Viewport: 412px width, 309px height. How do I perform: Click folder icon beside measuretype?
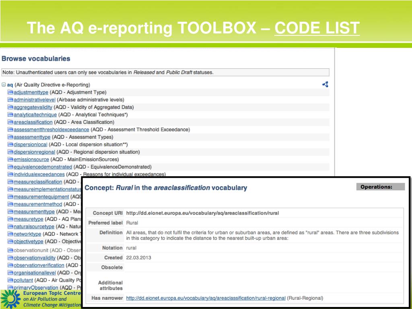tap(10, 219)
